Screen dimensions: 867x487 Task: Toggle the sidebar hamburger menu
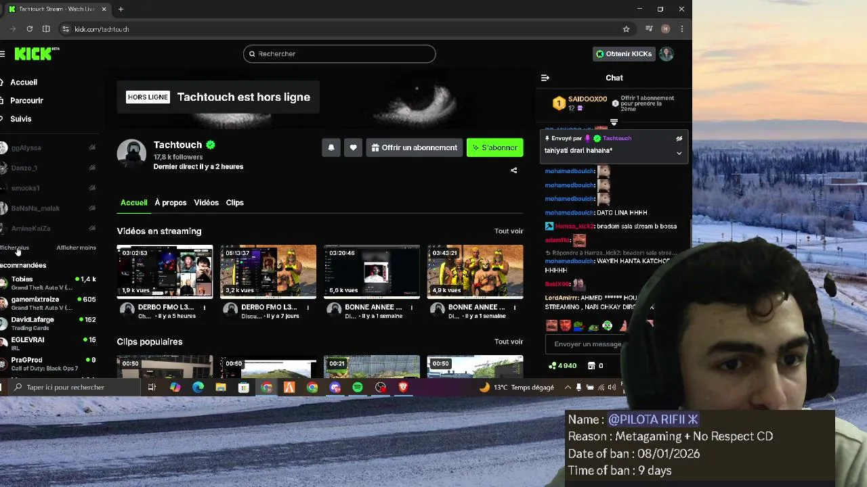pos(3,53)
